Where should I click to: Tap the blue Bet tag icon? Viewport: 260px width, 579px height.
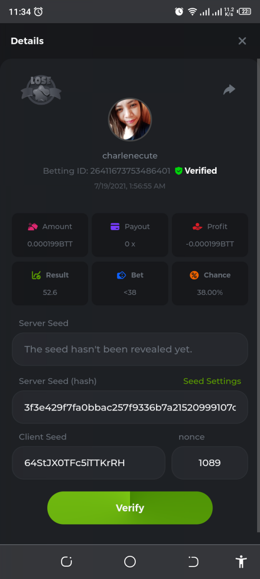(121, 275)
